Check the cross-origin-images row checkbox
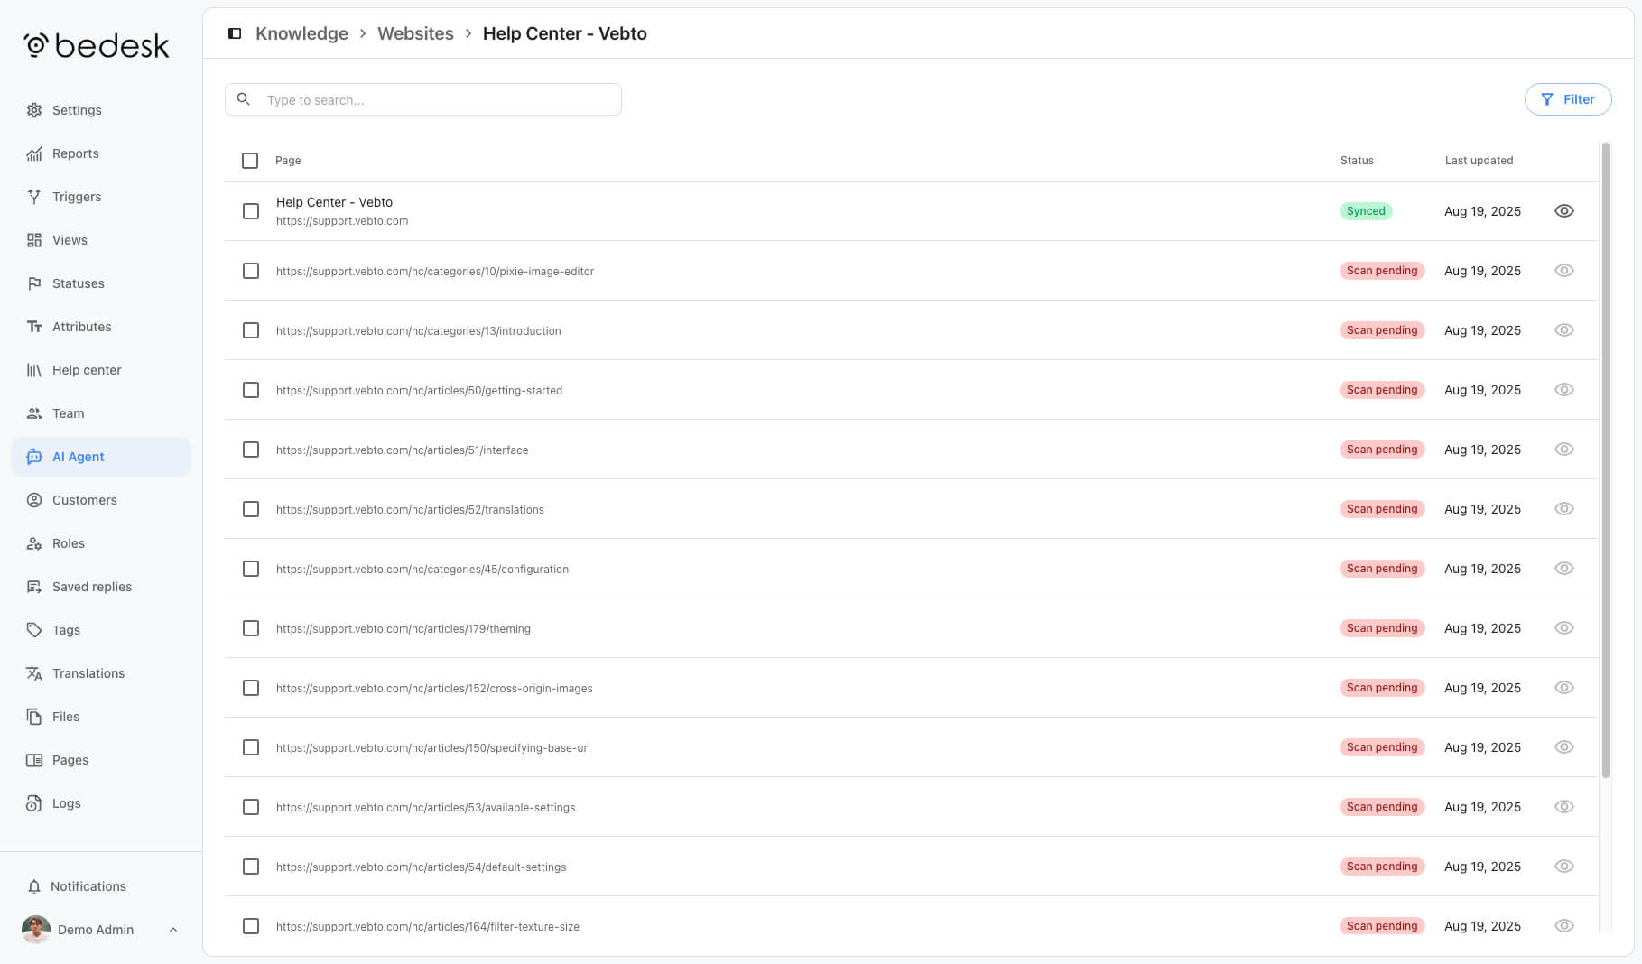1642x964 pixels. point(251,688)
